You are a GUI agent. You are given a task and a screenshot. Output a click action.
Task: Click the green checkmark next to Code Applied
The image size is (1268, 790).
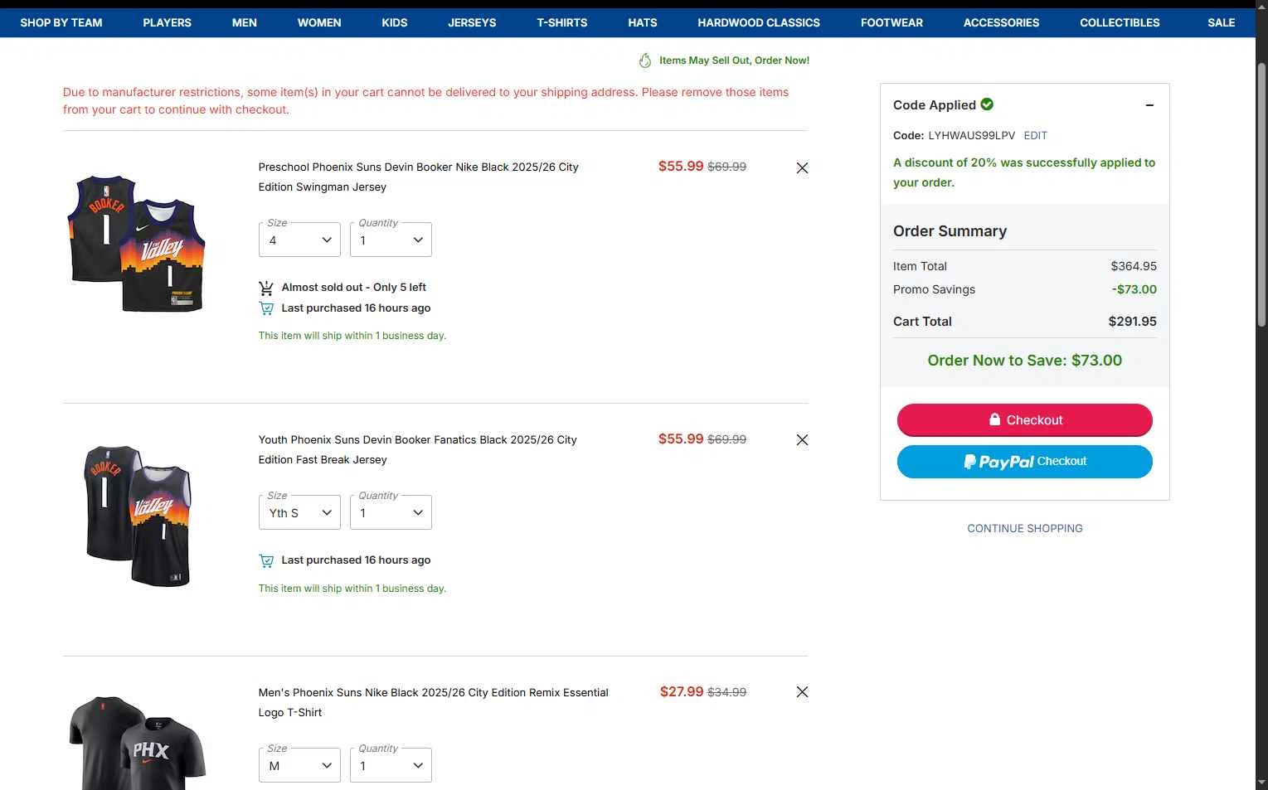click(x=987, y=104)
